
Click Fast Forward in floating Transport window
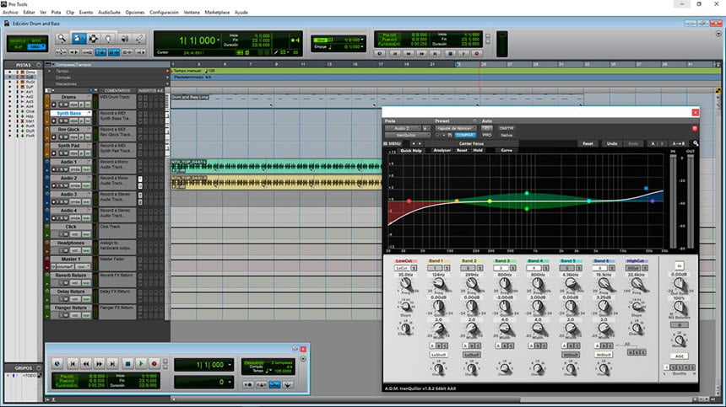pos(99,364)
